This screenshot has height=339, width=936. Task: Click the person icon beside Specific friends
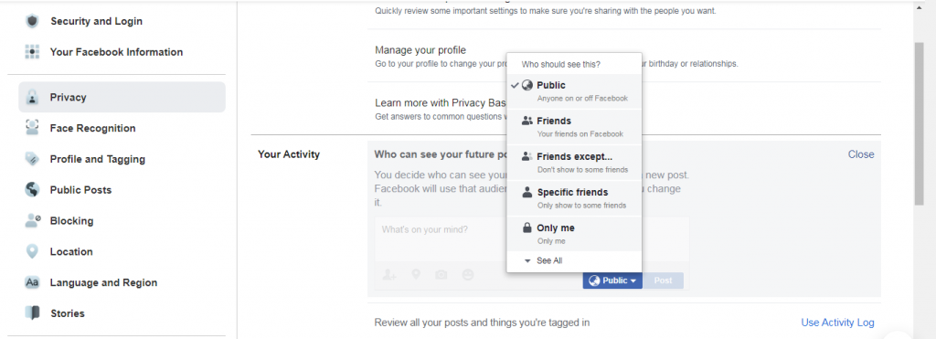pos(527,192)
